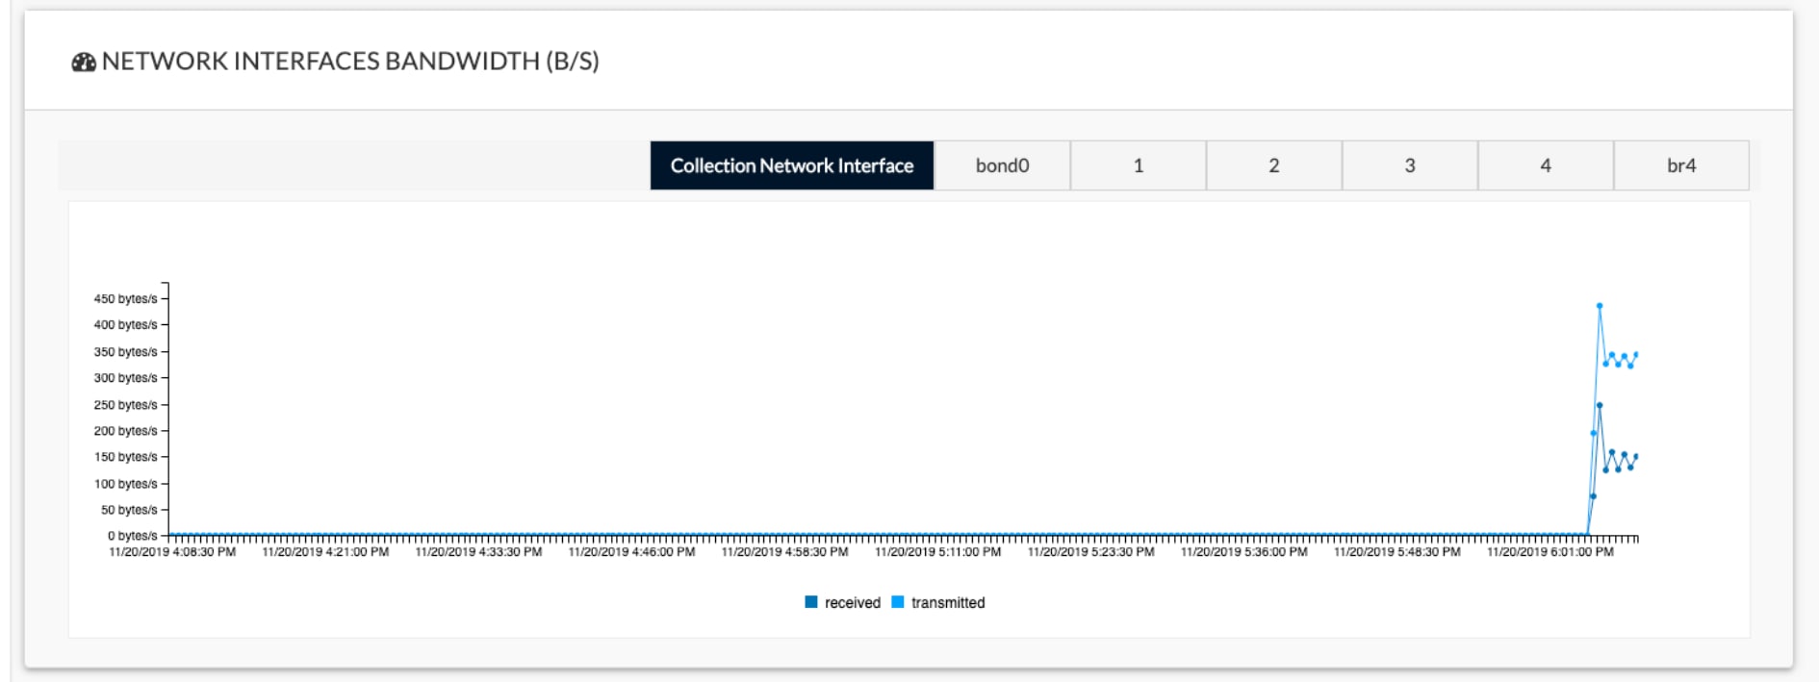This screenshot has height=682, width=1819.
Task: Click the transmitted legend color swatch
Action: [898, 602]
